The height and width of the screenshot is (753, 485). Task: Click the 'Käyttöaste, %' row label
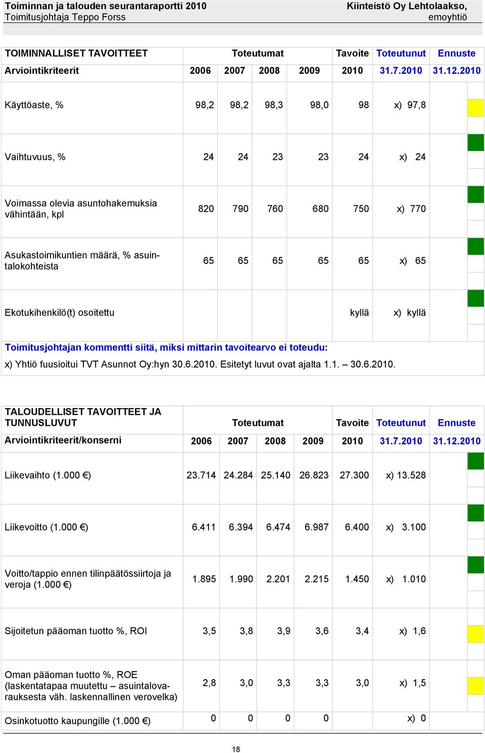pyautogui.click(x=34, y=105)
